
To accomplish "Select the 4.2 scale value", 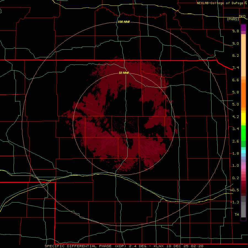I will click(x=236, y=117).
